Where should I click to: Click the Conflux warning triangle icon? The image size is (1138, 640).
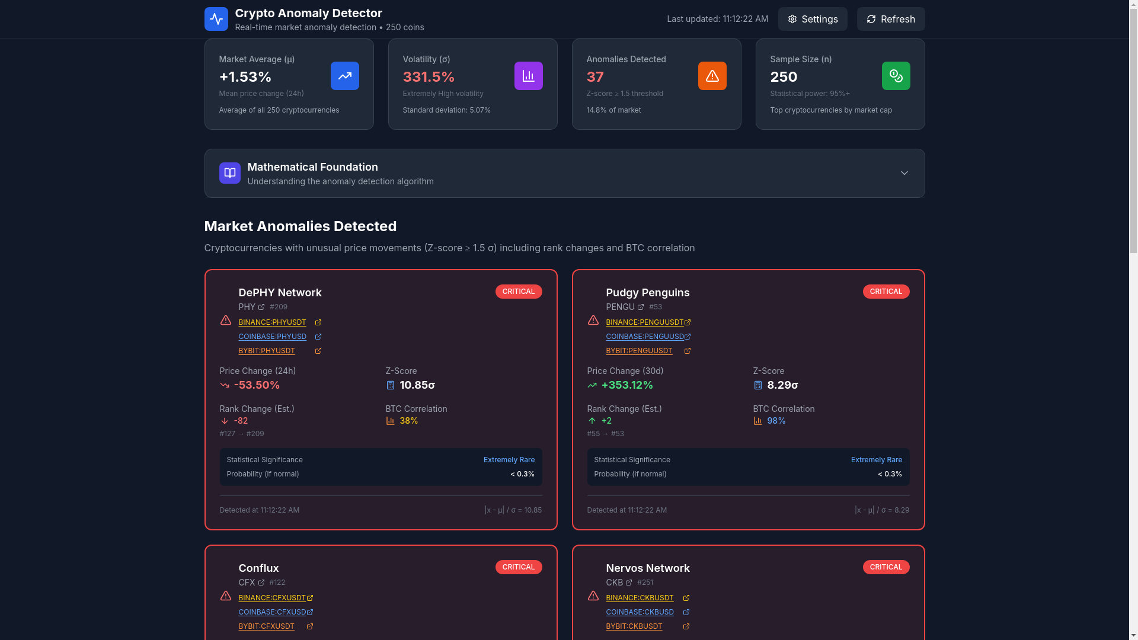click(225, 596)
